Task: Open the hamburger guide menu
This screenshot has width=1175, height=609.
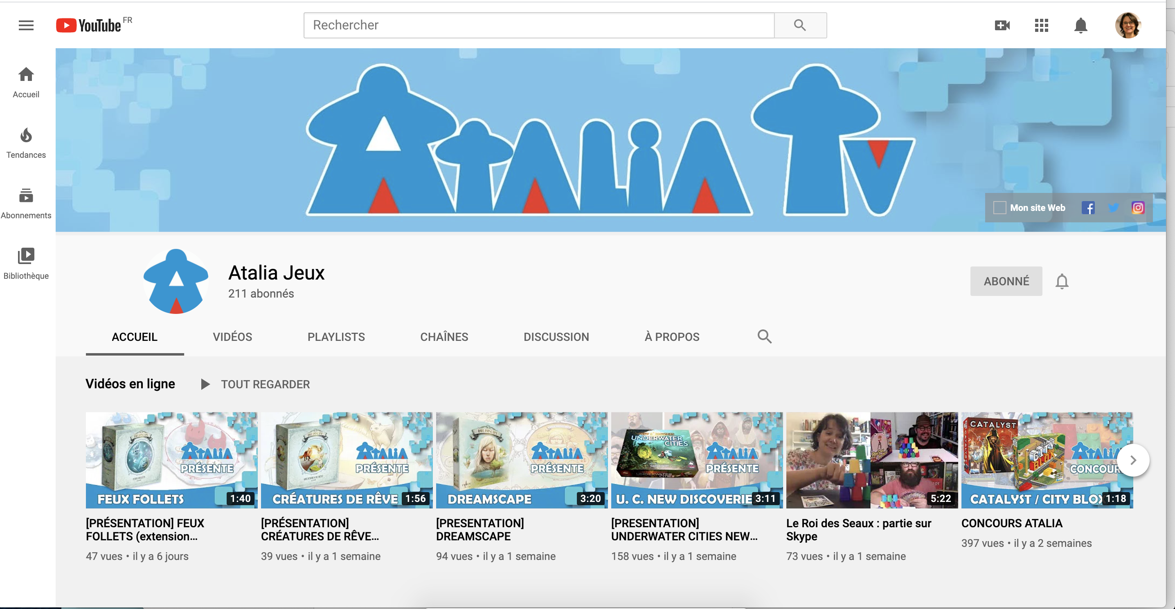Action: [26, 25]
